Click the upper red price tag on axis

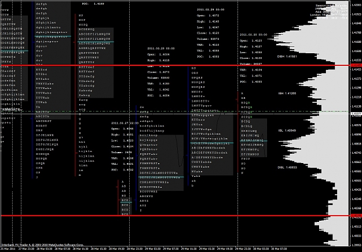[x=356, y=66]
